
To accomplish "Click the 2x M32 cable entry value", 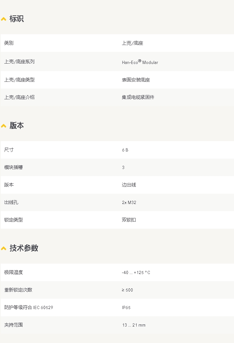I will (x=129, y=203).
